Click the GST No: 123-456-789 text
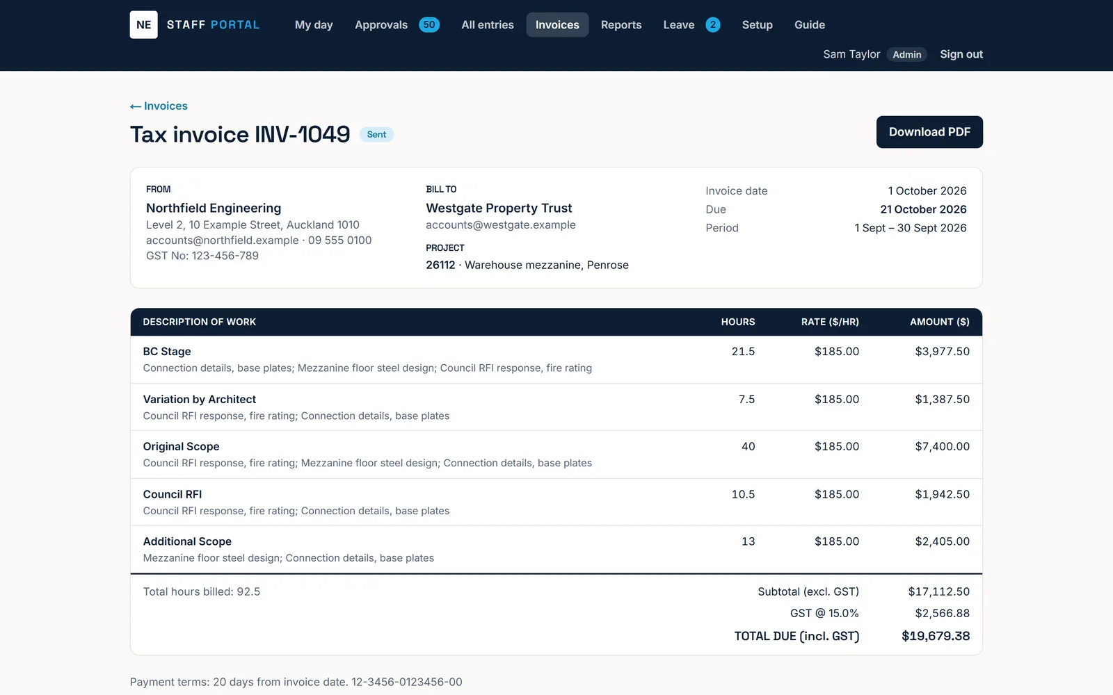1113x695 pixels. pos(202,256)
